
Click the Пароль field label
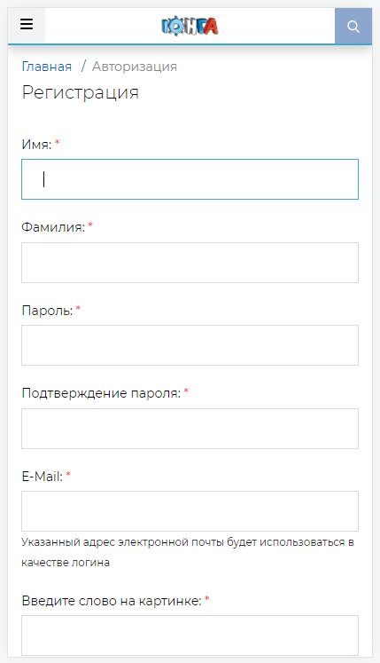(47, 311)
